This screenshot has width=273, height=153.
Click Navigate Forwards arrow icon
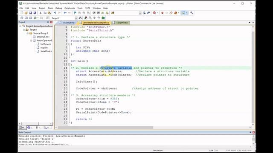point(69,13)
